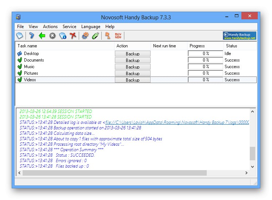
Task: Click the green pencil toolbar icon
Action: coord(96,36)
